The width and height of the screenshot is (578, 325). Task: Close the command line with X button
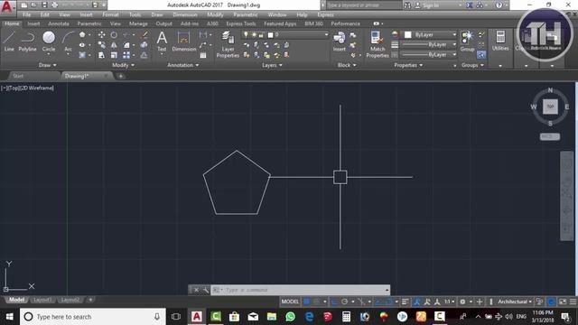(x=196, y=290)
